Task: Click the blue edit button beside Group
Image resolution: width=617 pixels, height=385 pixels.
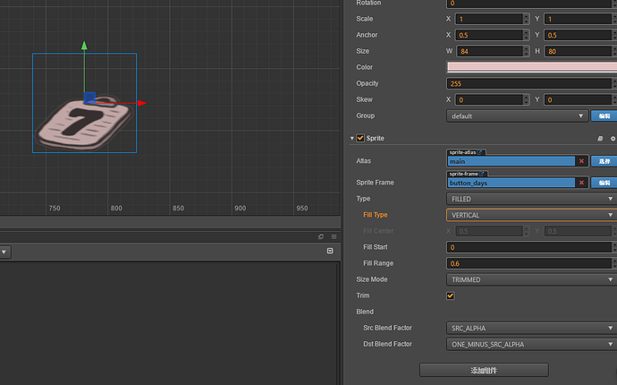Action: (604, 115)
